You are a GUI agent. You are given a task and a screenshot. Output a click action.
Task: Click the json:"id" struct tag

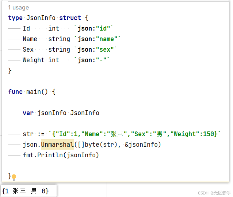click(93, 28)
